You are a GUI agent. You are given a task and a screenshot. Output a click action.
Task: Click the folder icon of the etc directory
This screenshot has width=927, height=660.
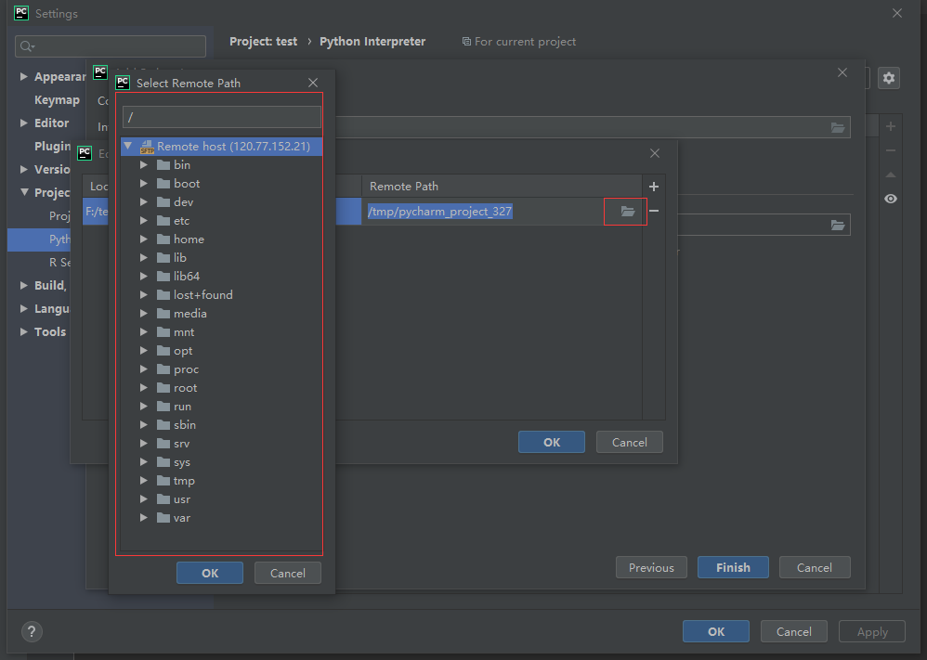(163, 220)
